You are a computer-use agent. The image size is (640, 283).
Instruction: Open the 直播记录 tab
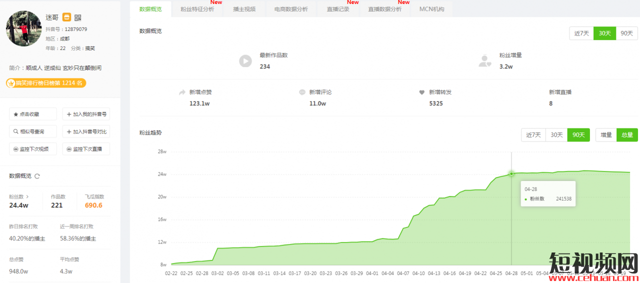338,9
